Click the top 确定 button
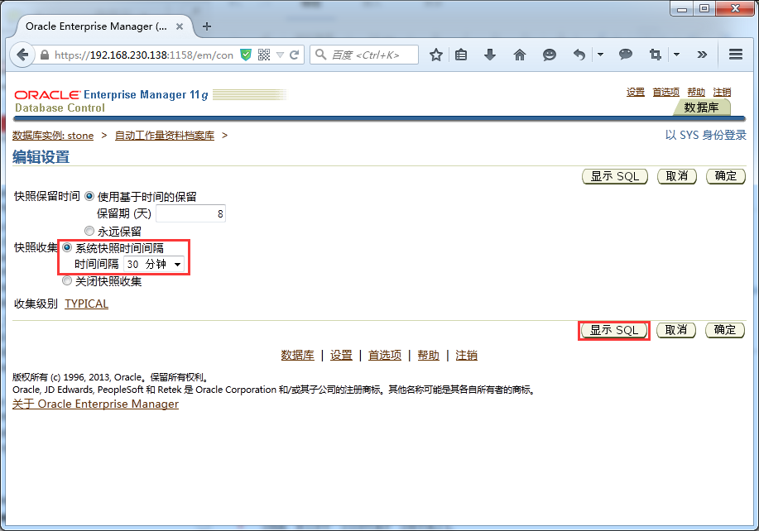Image resolution: width=759 pixels, height=531 pixels. pos(726,176)
